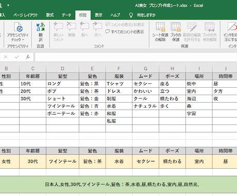237x196 pixels.
Task: Unprotect sheet (シート保護の解除)
Action: coord(160,32)
